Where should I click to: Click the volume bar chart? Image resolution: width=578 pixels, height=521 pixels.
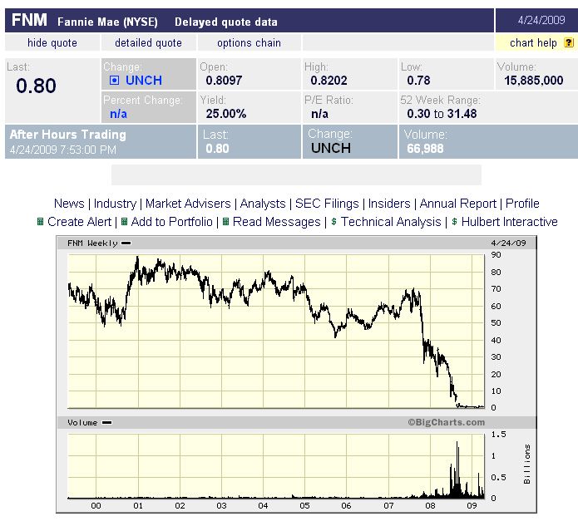276,466
